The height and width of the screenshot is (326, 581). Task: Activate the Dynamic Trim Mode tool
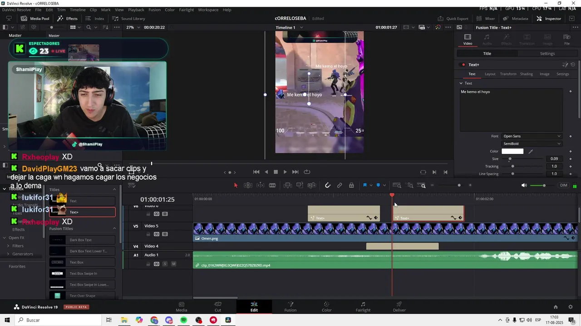click(260, 185)
